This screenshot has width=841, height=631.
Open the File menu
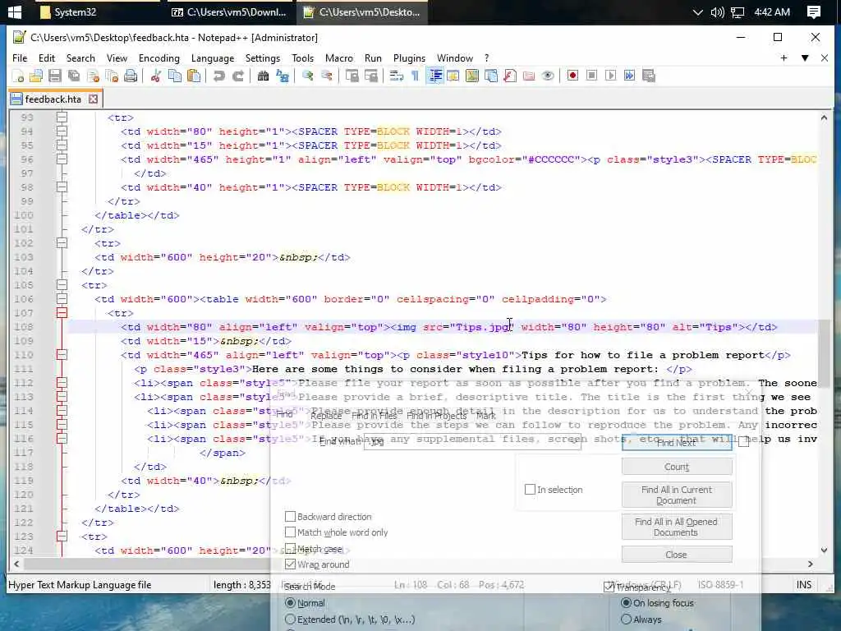coord(20,58)
